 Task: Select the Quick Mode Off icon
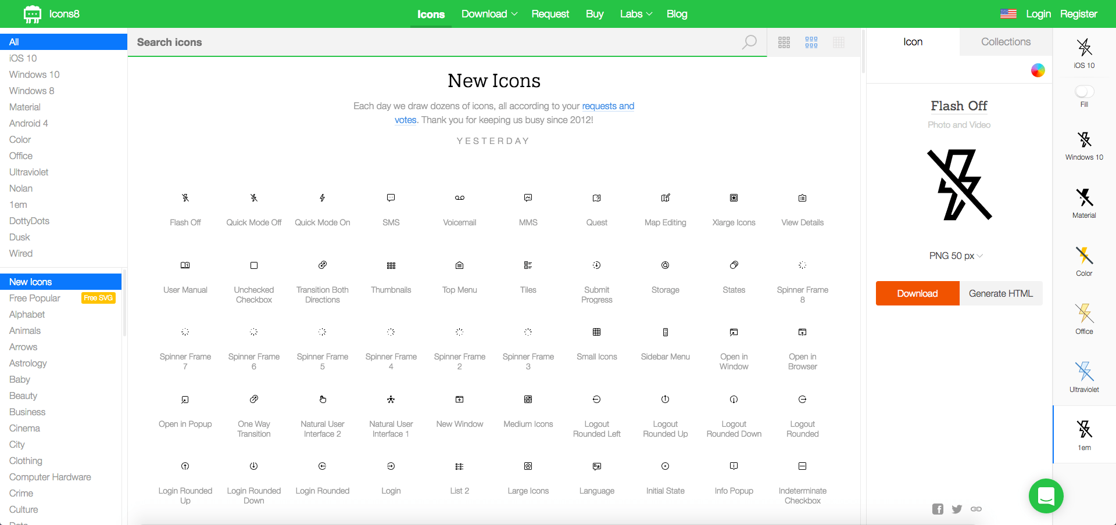(x=254, y=198)
